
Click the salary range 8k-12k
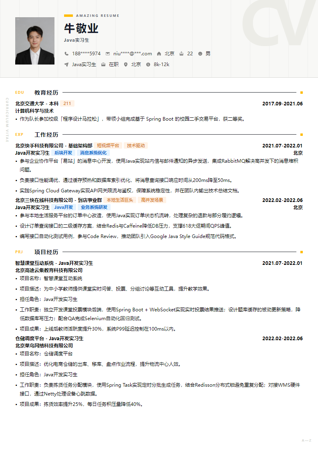coord(161,65)
